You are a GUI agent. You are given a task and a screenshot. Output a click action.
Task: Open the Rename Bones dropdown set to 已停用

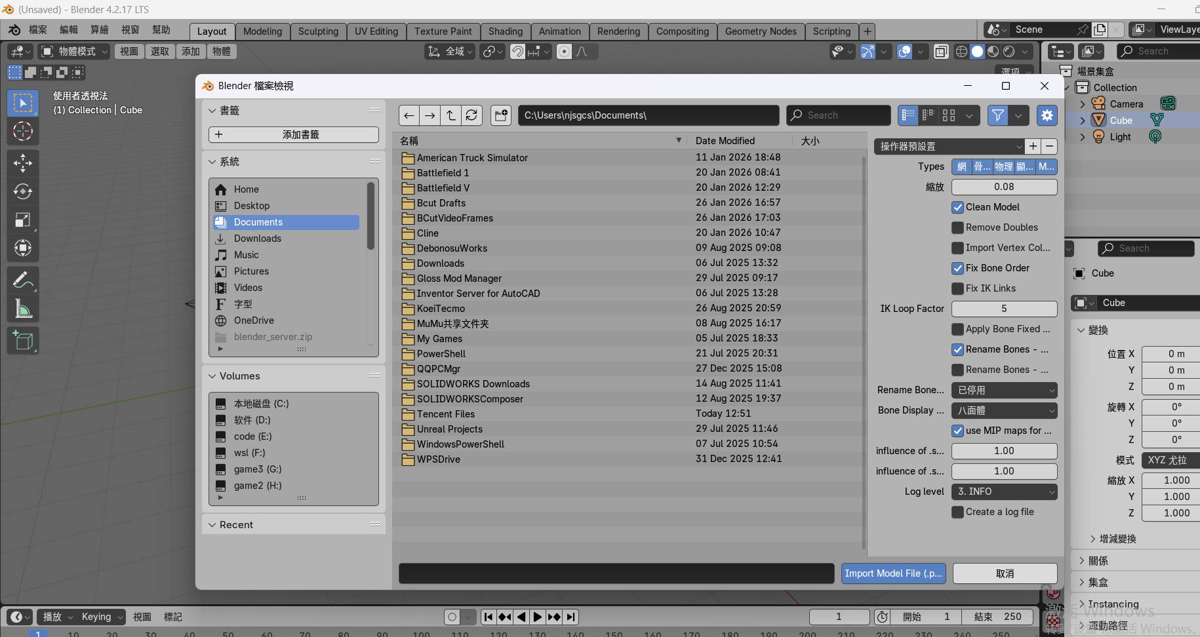[1005, 391]
